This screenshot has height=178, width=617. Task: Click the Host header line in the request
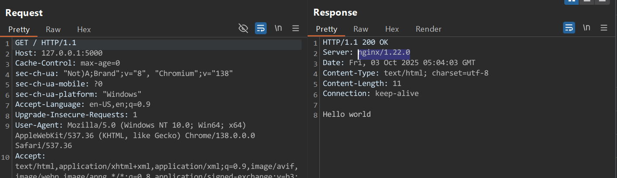59,53
